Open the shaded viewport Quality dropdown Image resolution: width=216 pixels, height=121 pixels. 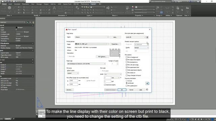(x=141, y=48)
